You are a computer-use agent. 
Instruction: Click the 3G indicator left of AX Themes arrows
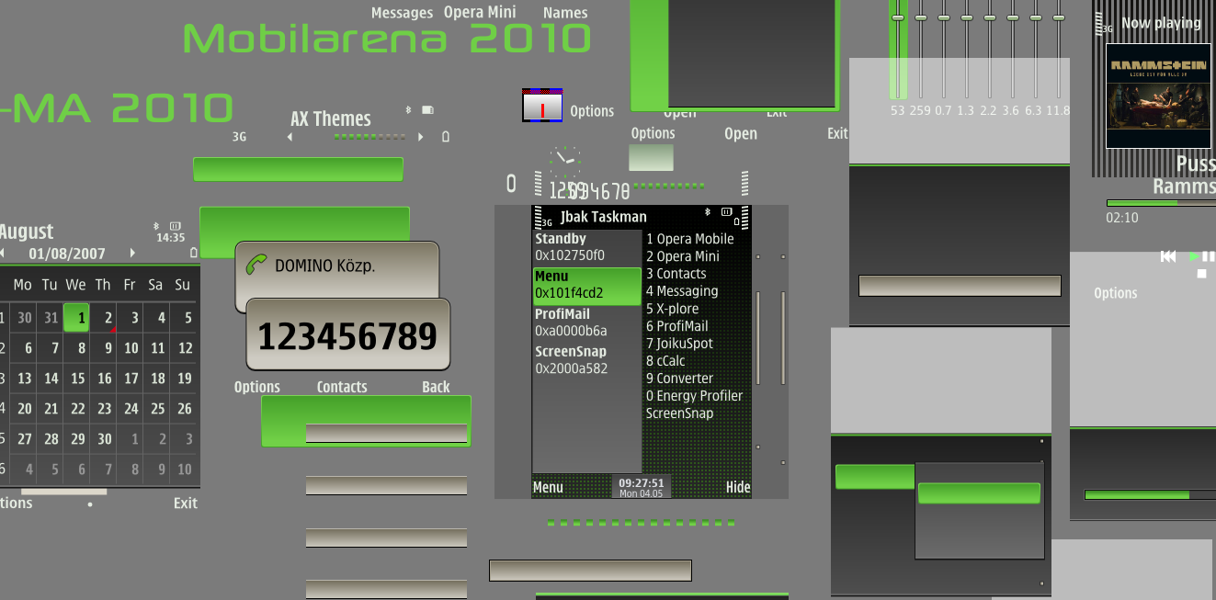point(239,137)
